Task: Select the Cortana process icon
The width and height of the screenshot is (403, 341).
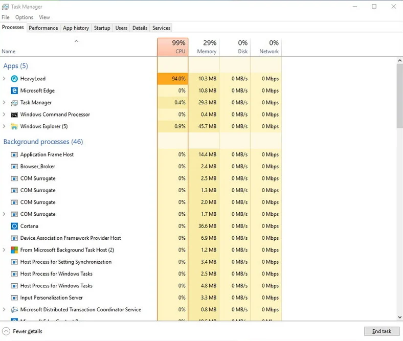Action: point(14,226)
